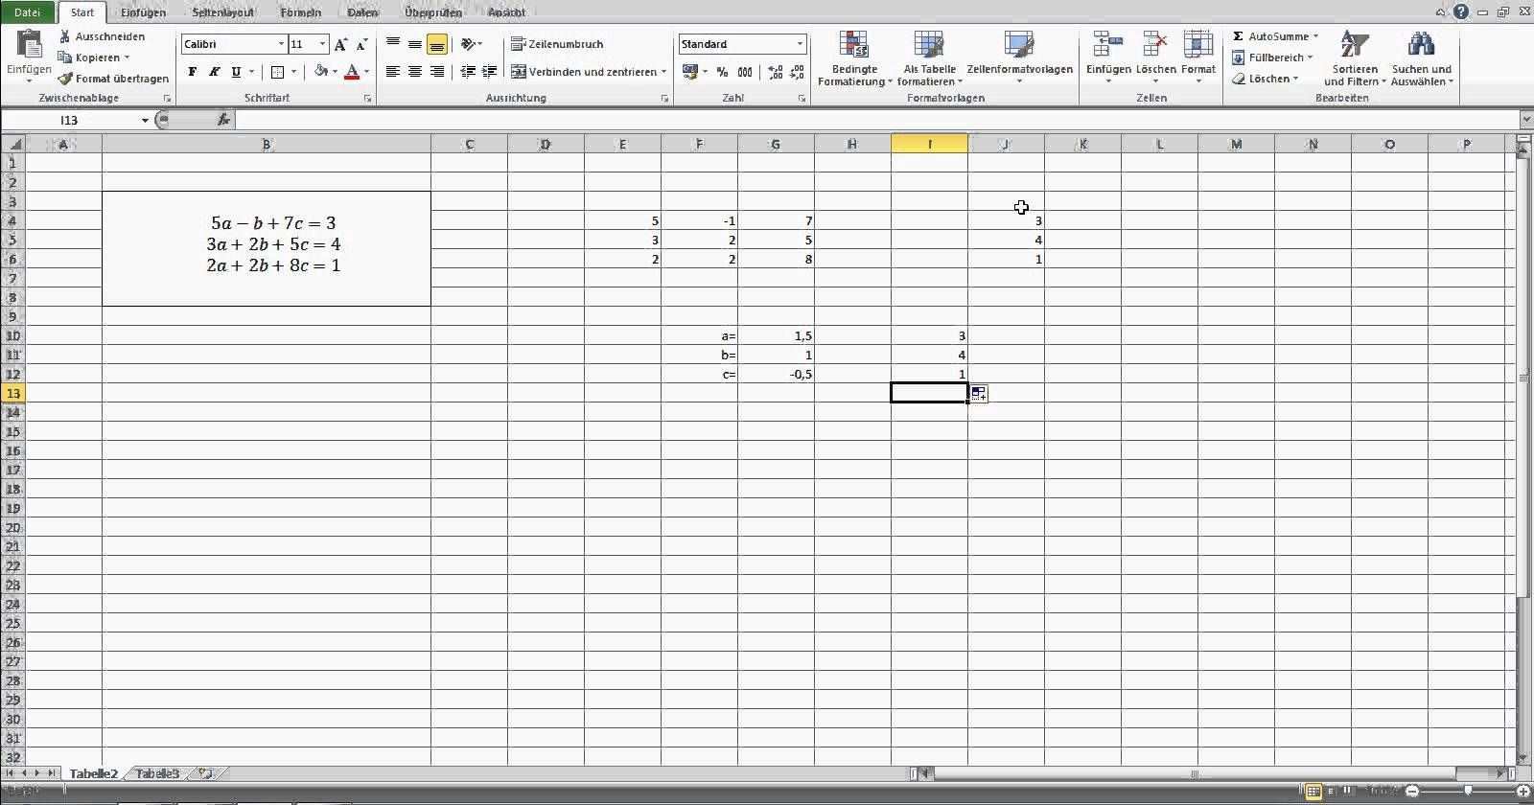Click Verbinden und zentrieren button
This screenshot has height=805, width=1534.
click(x=588, y=72)
